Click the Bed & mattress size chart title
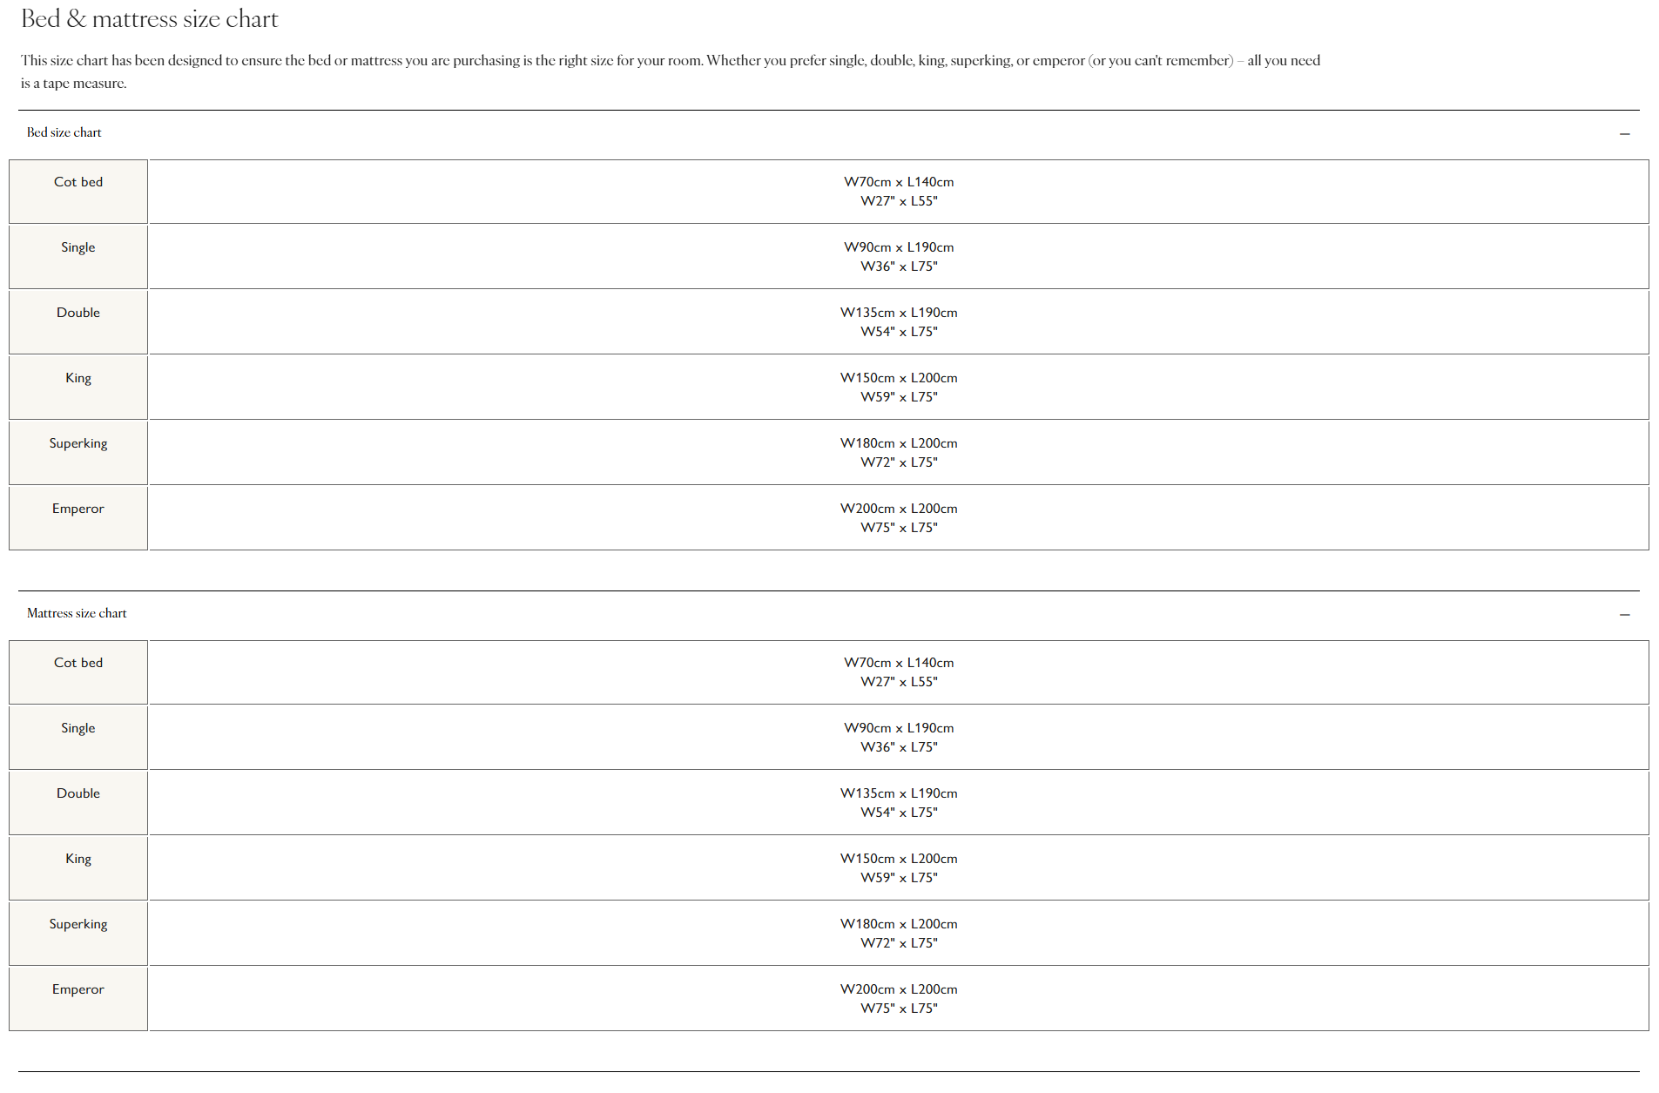1659x1093 pixels. (150, 19)
